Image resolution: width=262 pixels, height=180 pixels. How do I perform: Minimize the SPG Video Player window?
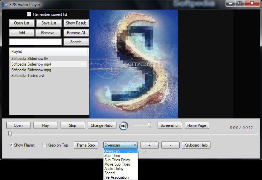(x=231, y=3)
